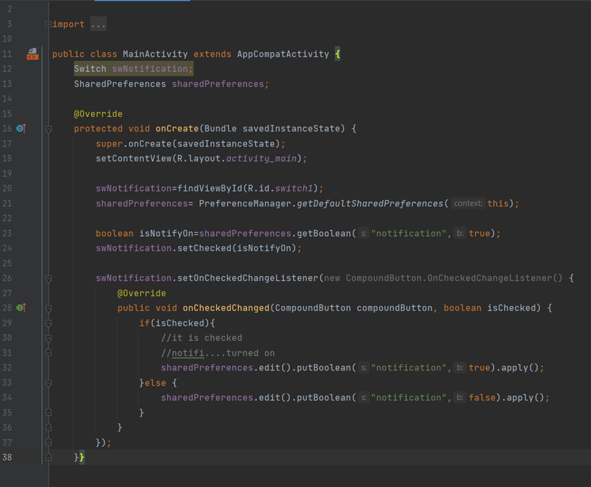Screen dimensions: 591x487
Task: Collapse the setOnCheckedChangeListener block
Action: [48, 279]
